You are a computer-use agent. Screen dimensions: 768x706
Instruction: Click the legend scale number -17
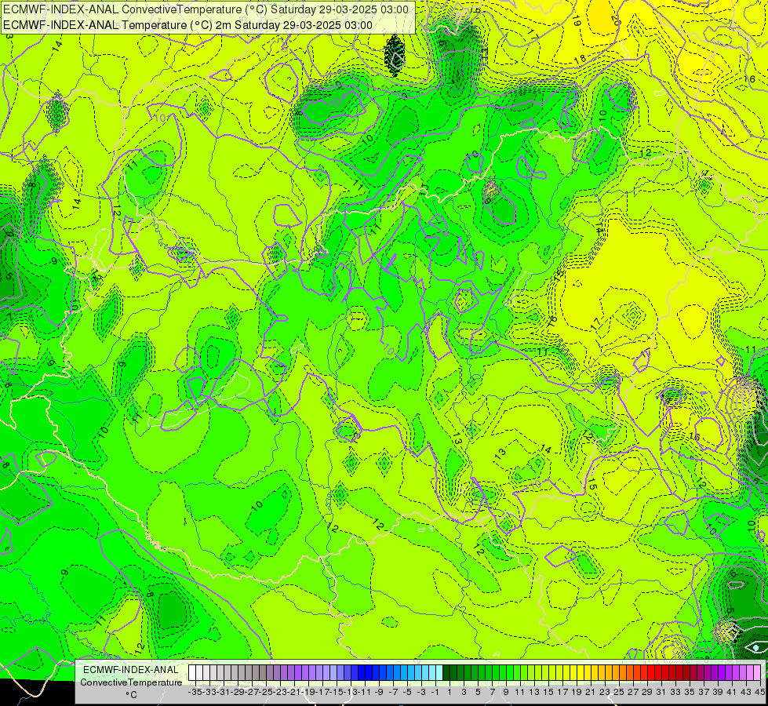tap(323, 692)
